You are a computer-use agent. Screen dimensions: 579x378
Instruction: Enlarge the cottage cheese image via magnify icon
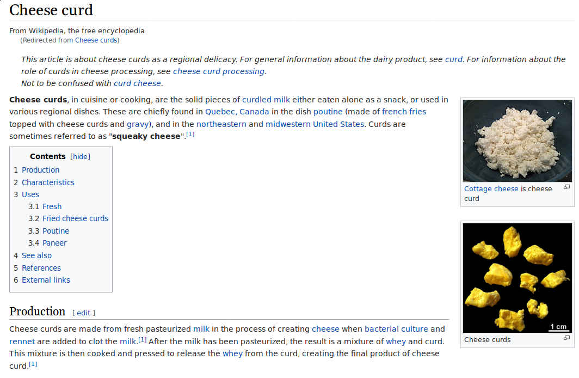[566, 187]
